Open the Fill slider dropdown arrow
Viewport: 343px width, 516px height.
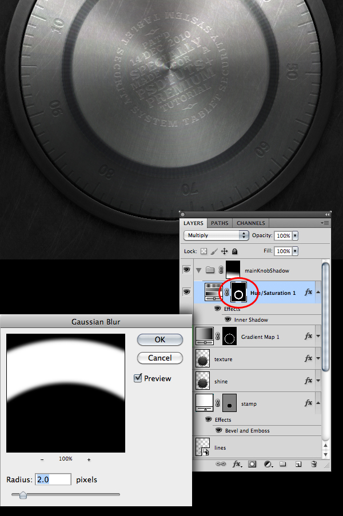[x=296, y=251]
